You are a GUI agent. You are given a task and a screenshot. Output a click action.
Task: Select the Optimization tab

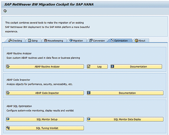coord(120,41)
